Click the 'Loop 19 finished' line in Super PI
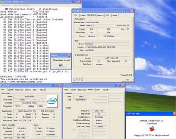 26,69
